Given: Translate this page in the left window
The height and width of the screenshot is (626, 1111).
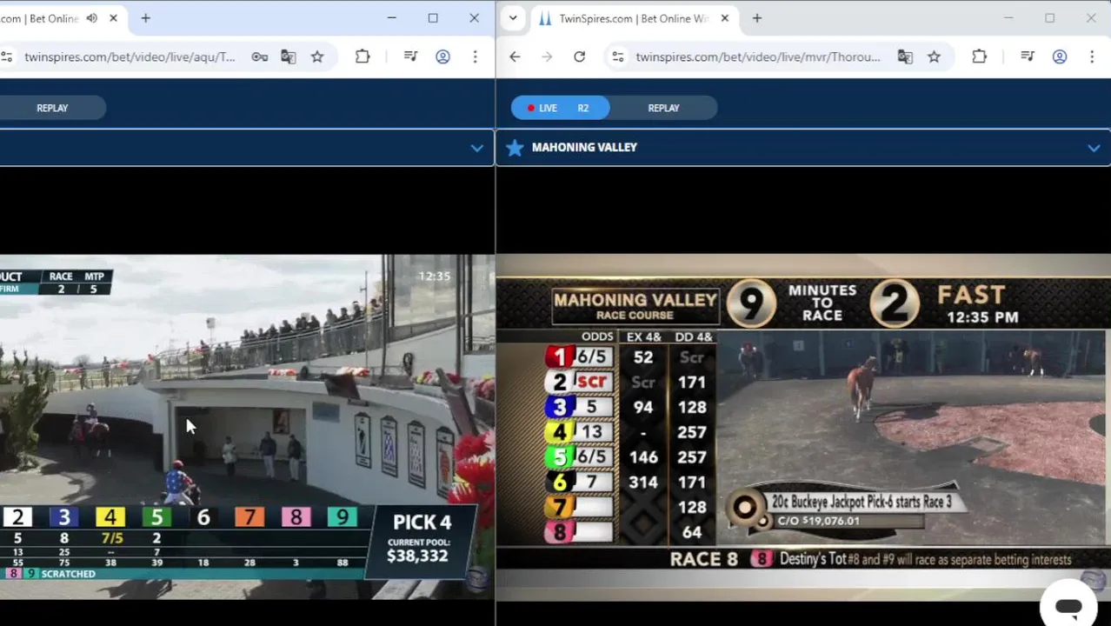Looking at the screenshot, I should point(289,57).
